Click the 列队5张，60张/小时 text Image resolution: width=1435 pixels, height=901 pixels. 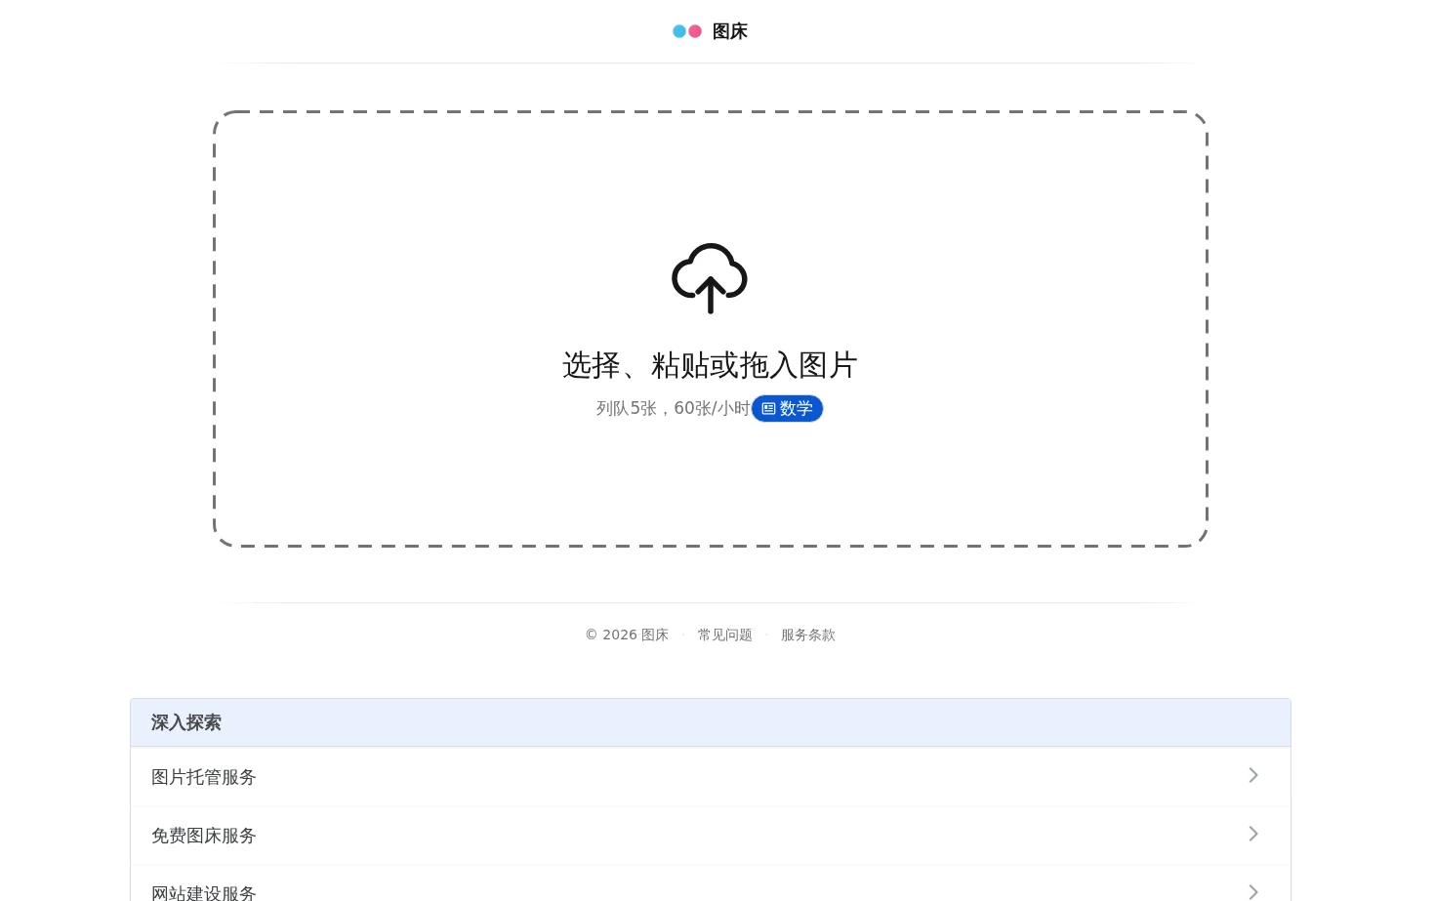673,408
